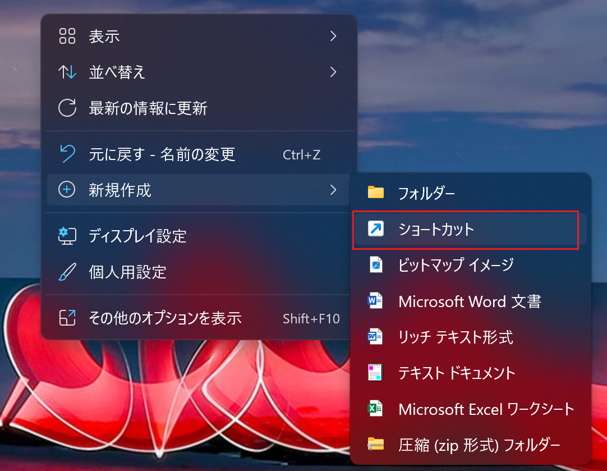Click the plus icon beside 新規作成
The height and width of the screenshot is (471, 607).
tap(66, 190)
